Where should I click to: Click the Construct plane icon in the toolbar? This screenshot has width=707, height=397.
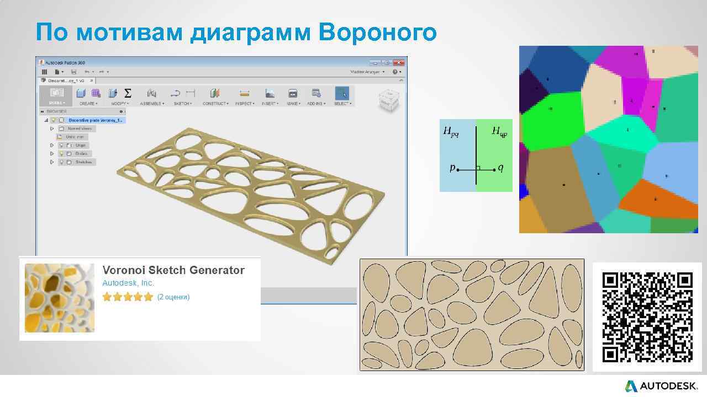pos(214,92)
